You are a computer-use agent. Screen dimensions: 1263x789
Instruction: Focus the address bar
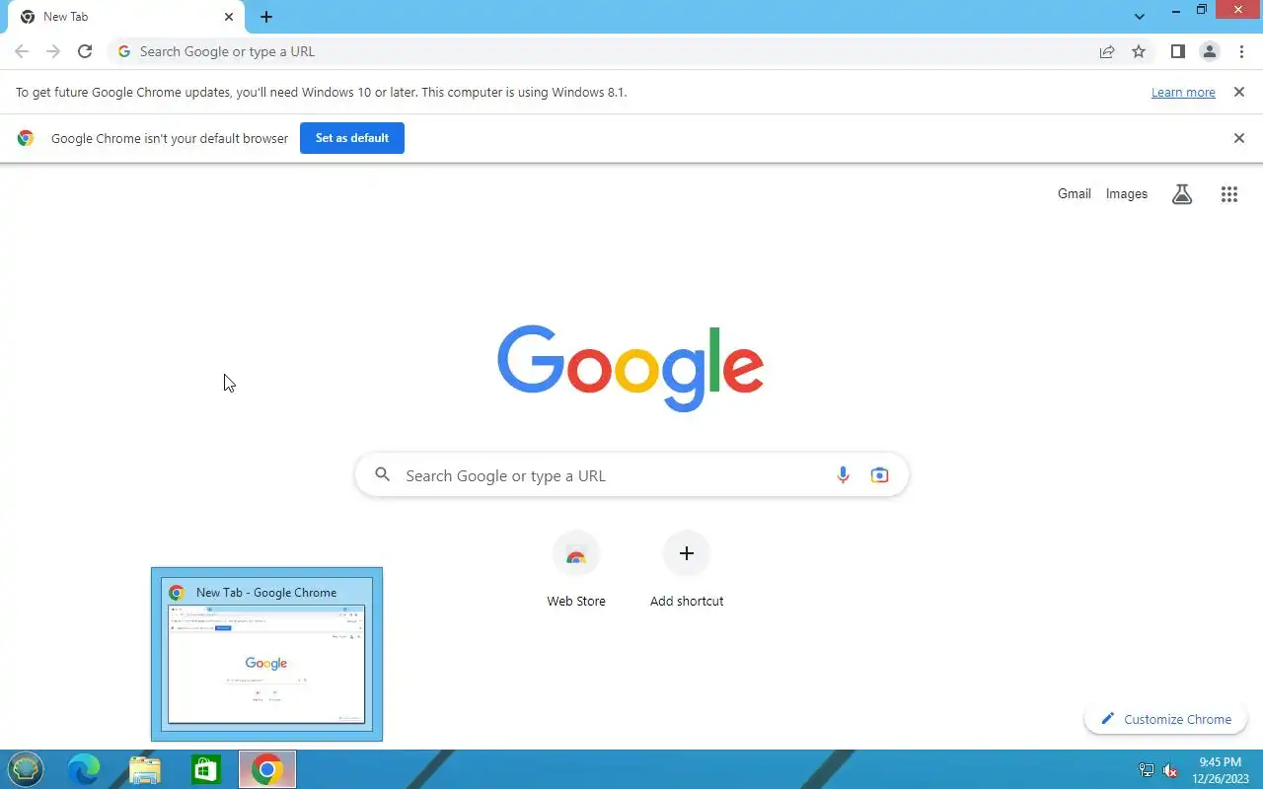[631, 51]
